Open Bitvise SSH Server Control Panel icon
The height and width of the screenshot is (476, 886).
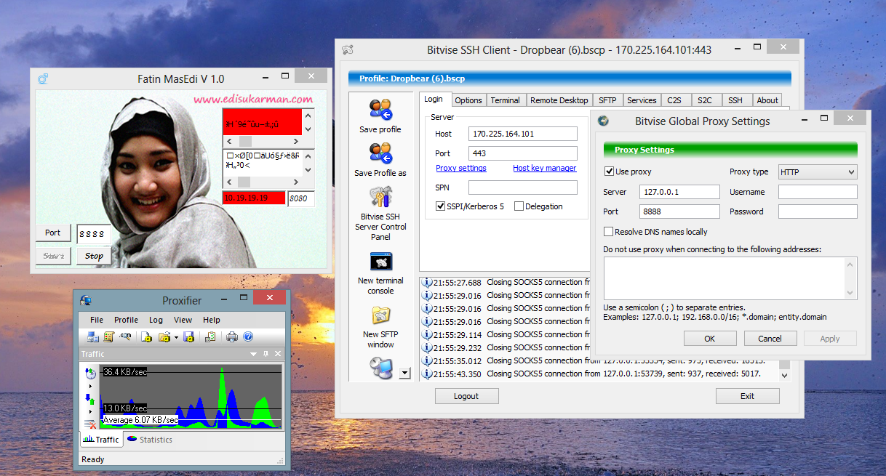380,197
